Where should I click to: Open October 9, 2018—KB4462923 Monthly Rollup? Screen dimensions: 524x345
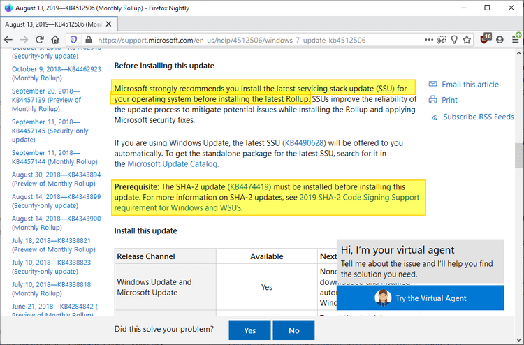tap(57, 73)
